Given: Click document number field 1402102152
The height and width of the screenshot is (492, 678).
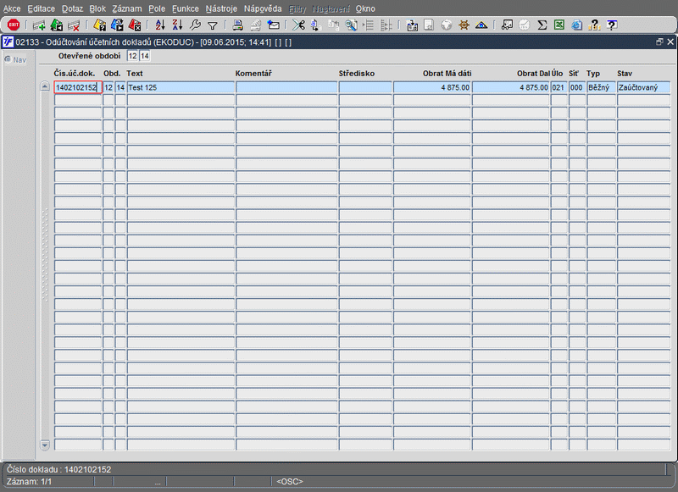Looking at the screenshot, I should pos(78,87).
